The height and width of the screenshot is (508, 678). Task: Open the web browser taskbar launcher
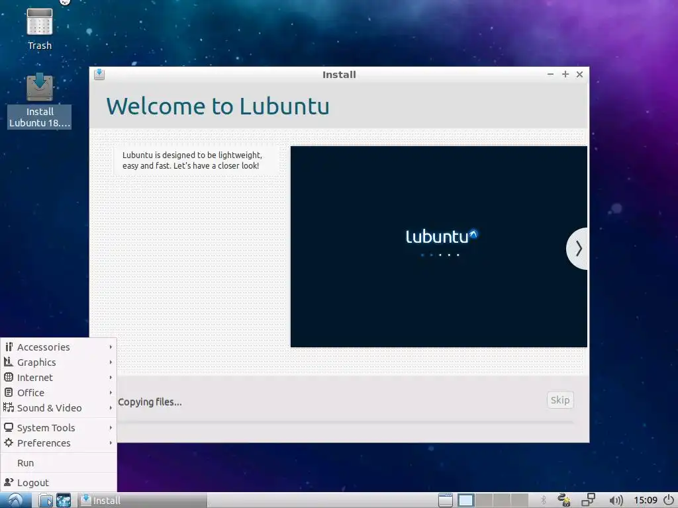(64, 500)
